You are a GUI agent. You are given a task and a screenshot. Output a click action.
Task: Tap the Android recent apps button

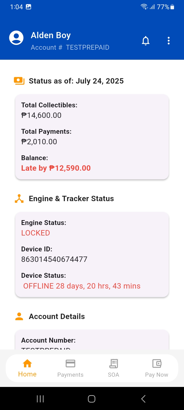(40, 399)
